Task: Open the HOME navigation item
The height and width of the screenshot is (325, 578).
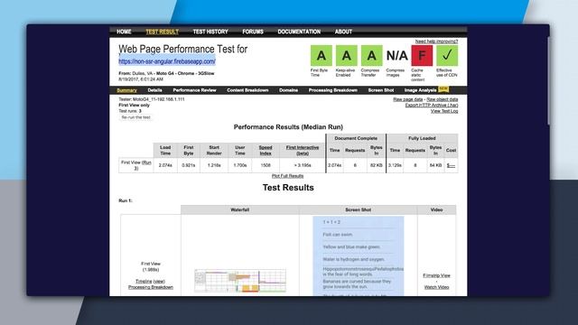Action: tap(124, 32)
